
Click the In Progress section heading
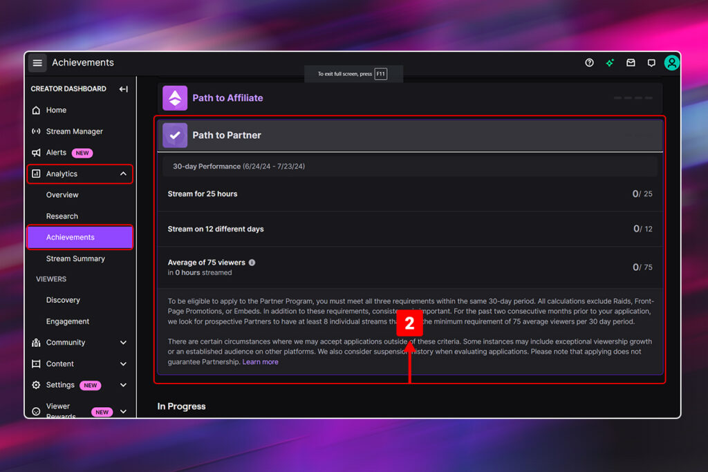point(181,406)
